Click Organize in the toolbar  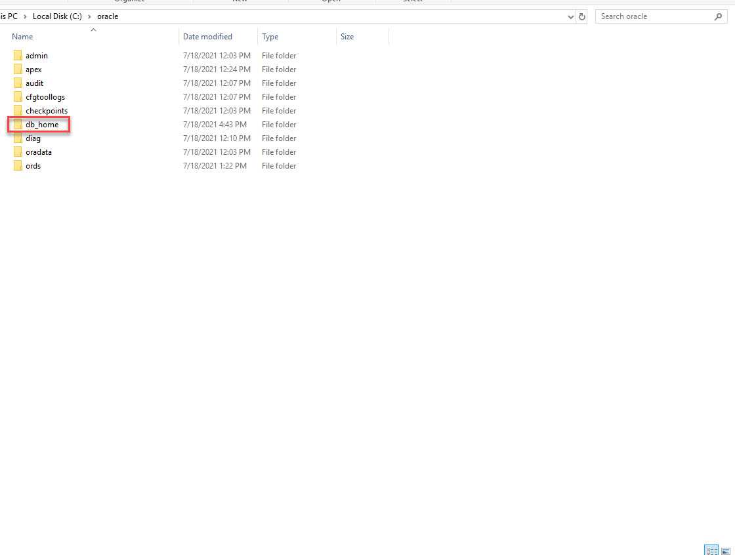click(x=129, y=1)
